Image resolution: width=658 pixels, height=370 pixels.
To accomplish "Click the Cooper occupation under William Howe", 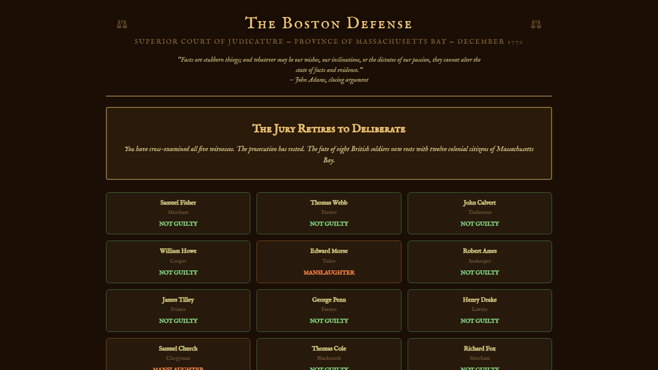I will [178, 261].
